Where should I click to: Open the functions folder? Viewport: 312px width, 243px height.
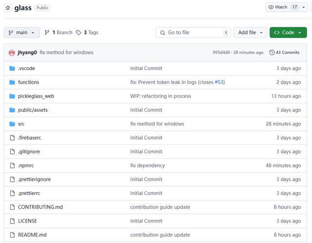(x=28, y=82)
